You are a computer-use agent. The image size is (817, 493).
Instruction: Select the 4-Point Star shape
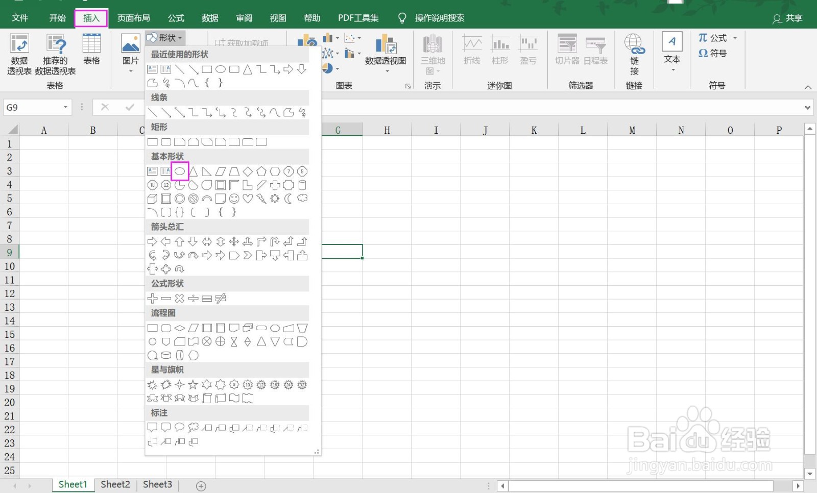(x=180, y=384)
